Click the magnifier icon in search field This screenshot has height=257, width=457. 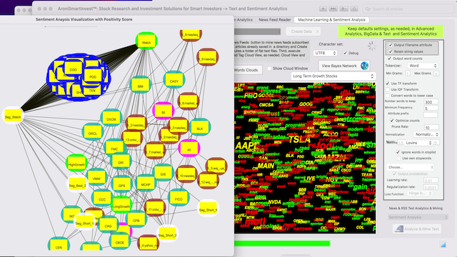coord(368,9)
